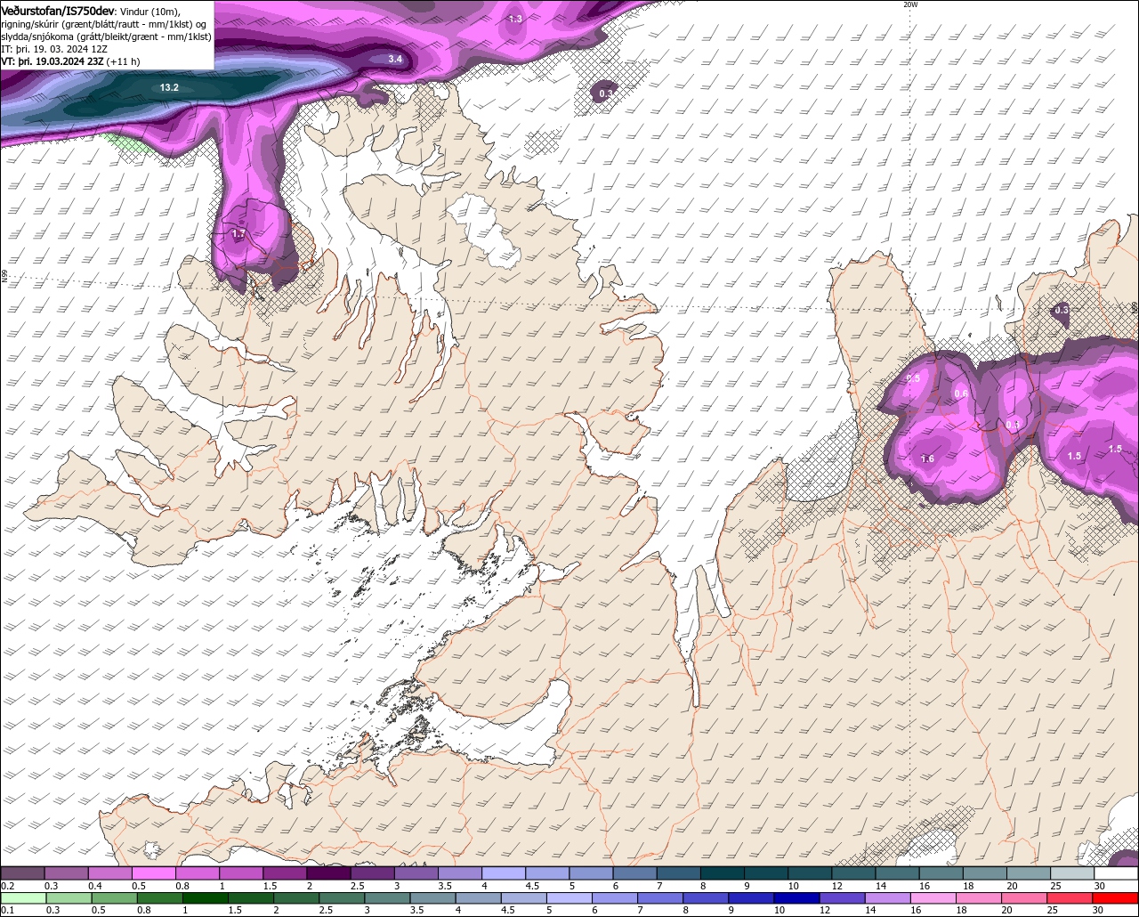
Task: Click lower scale pale green swatch between 0.1 and 0.3
Action: [23, 898]
